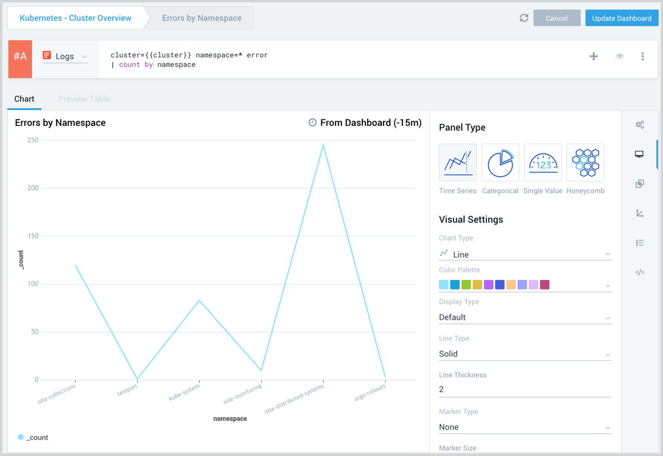This screenshot has height=456, width=663.
Task: Open the general settings gears icon
Action: coord(639,125)
